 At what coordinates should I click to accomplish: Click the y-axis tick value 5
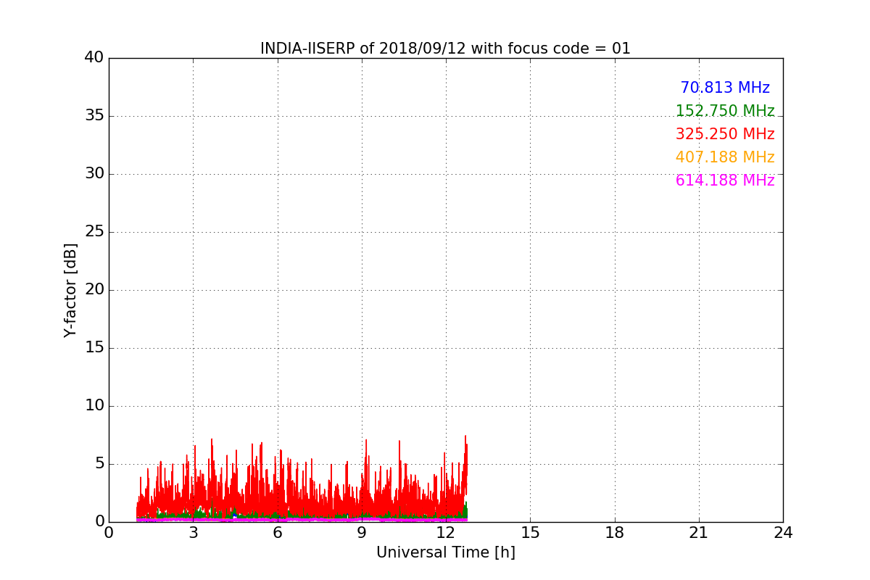point(99,464)
